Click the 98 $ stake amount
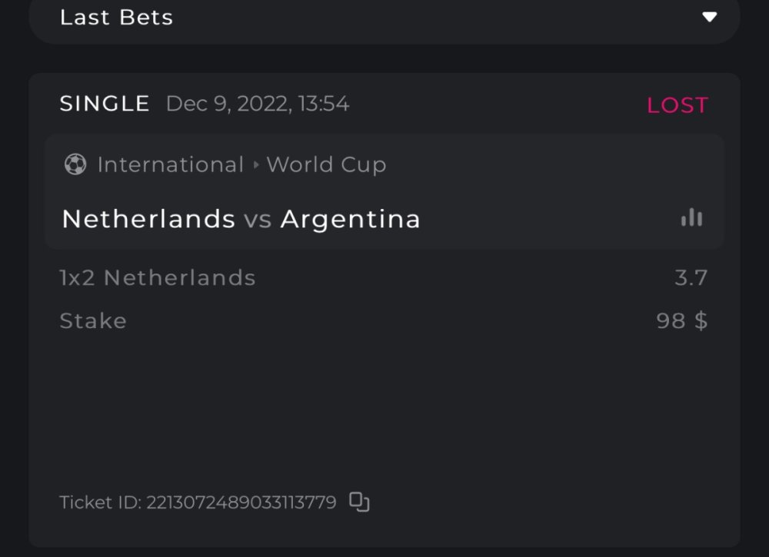Image resolution: width=769 pixels, height=557 pixels. click(681, 320)
